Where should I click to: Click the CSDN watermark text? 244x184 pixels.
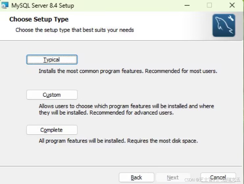pos(212,180)
